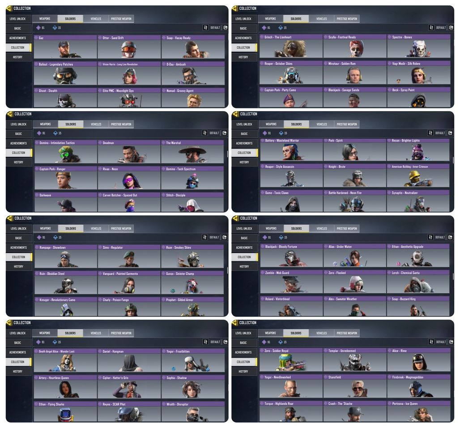The height and width of the screenshot is (428, 460).
Task: Select the Daniel - Hangman skin
Action: coord(129,360)
